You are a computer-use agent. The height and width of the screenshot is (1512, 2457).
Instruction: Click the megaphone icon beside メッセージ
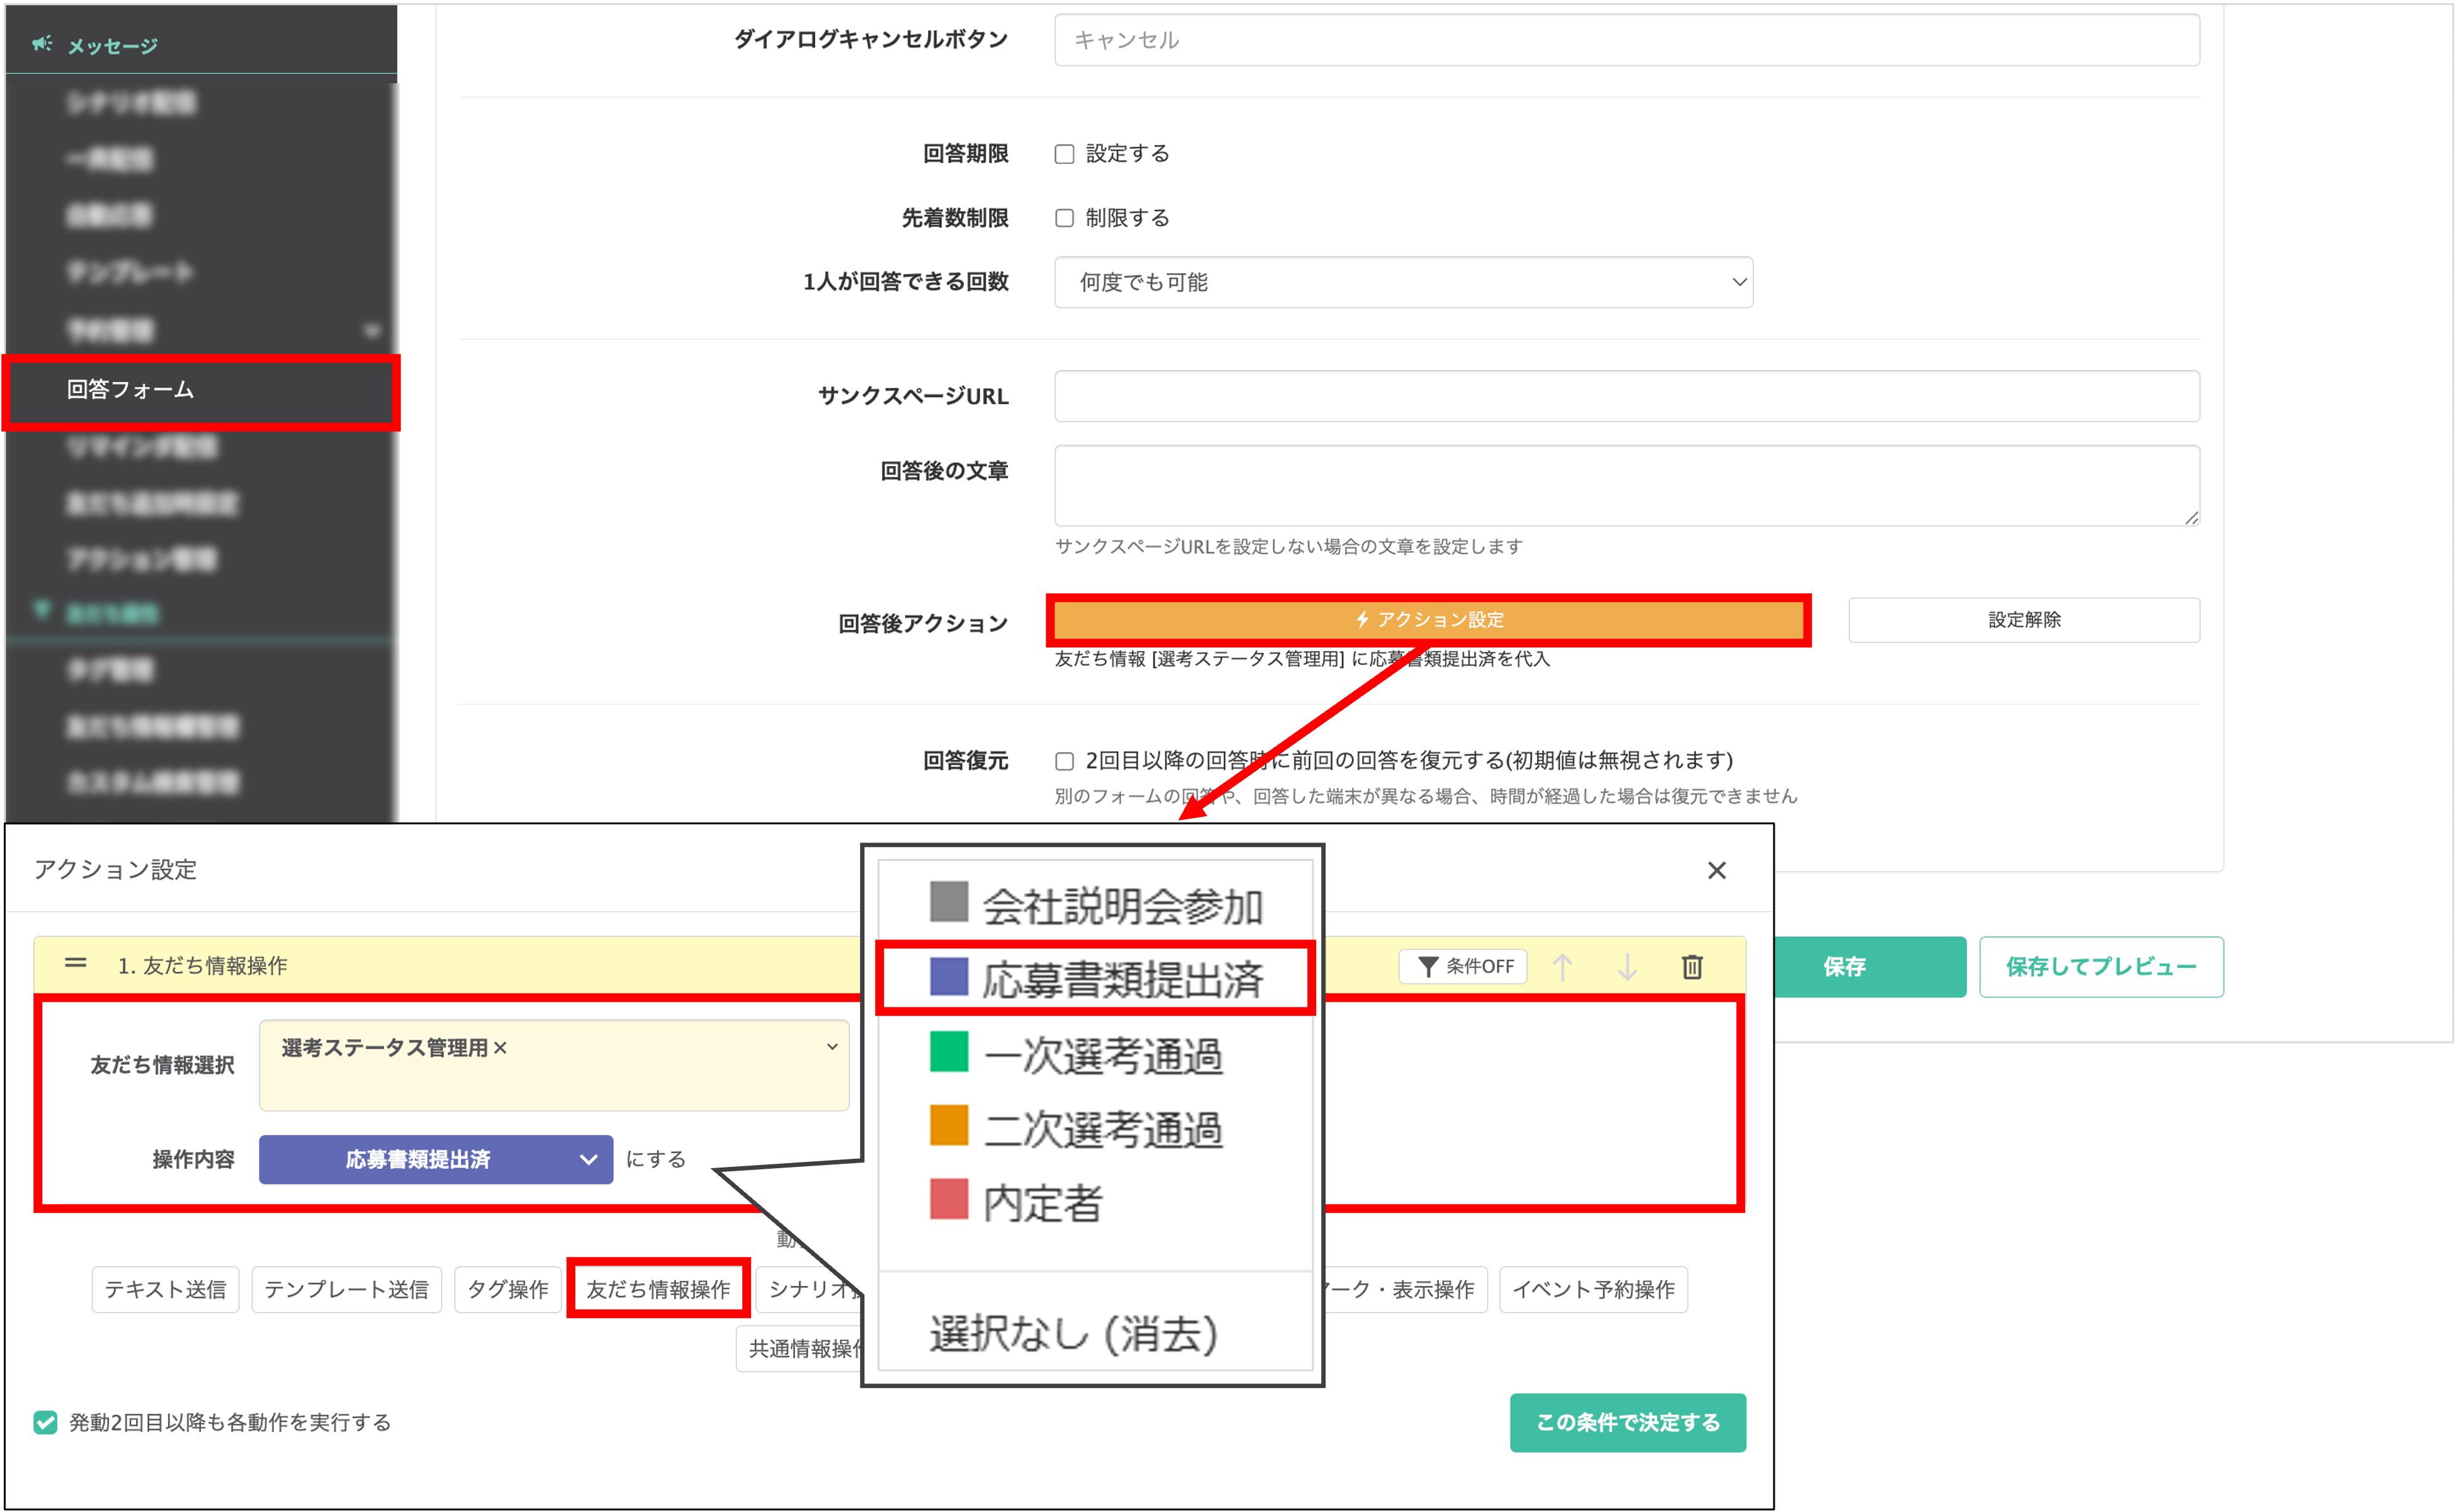(42, 44)
